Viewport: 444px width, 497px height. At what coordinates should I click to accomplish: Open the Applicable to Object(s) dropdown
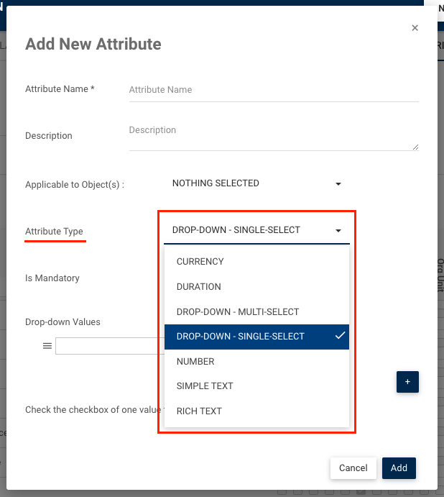[255, 183]
